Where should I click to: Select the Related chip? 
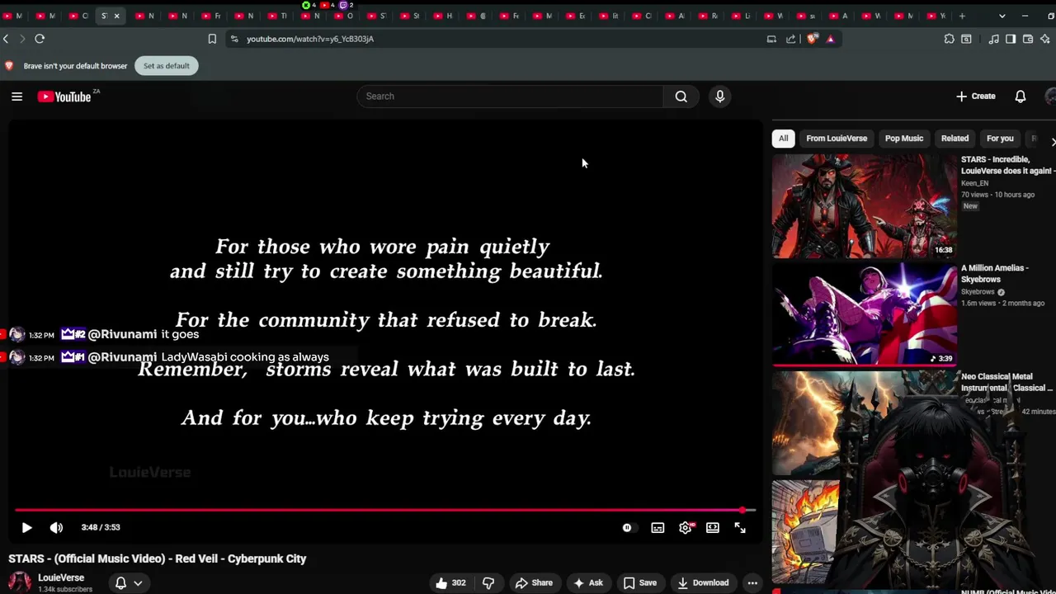point(955,138)
